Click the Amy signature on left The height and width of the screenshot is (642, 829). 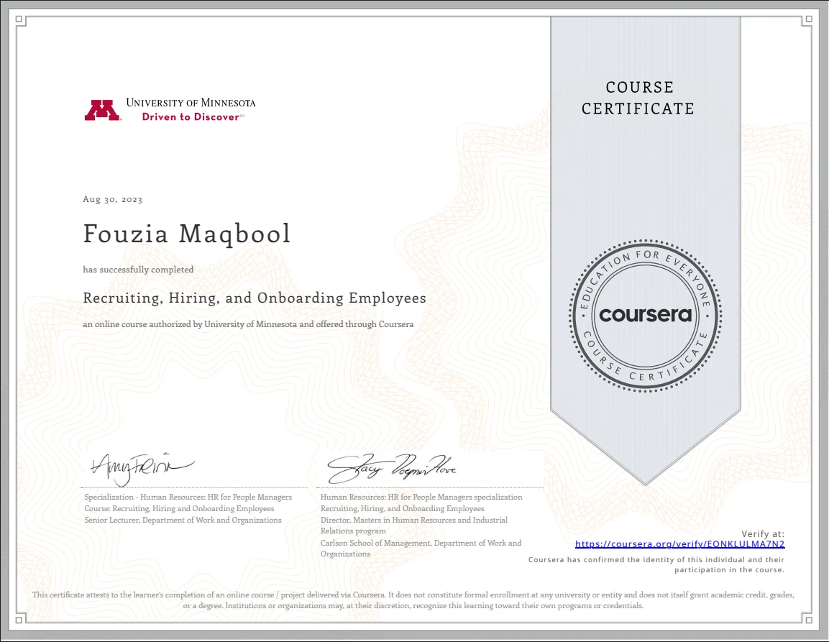coord(142,468)
